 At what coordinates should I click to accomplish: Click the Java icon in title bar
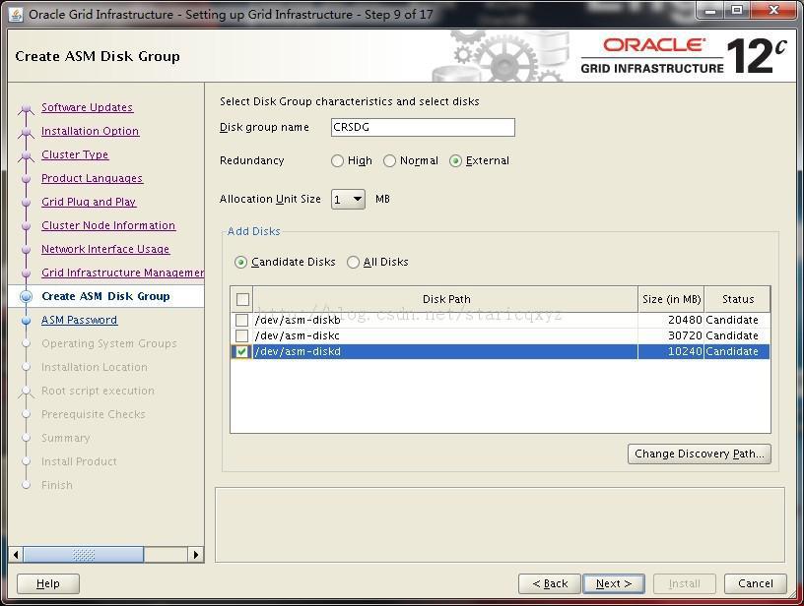click(x=16, y=14)
